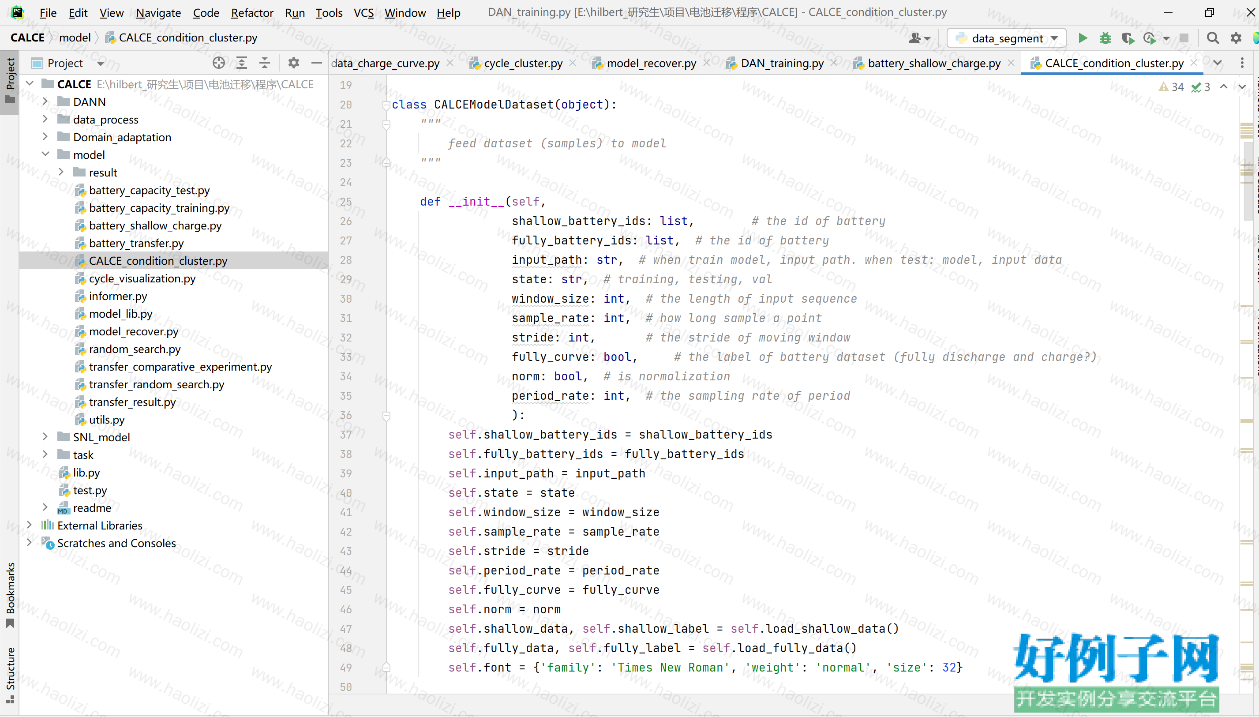The width and height of the screenshot is (1259, 717).
Task: Toggle the Project side tool window
Action: pos(9,81)
